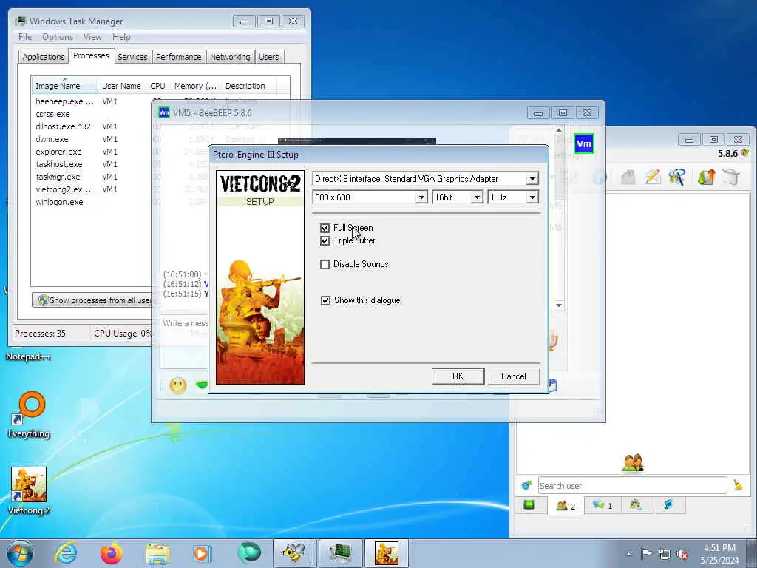Open the green grid tab in BeeBEEP
This screenshot has height=568, width=757.
click(x=529, y=505)
